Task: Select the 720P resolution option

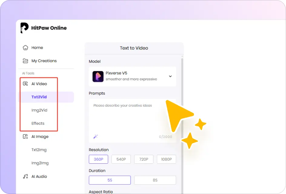Action: click(144, 159)
